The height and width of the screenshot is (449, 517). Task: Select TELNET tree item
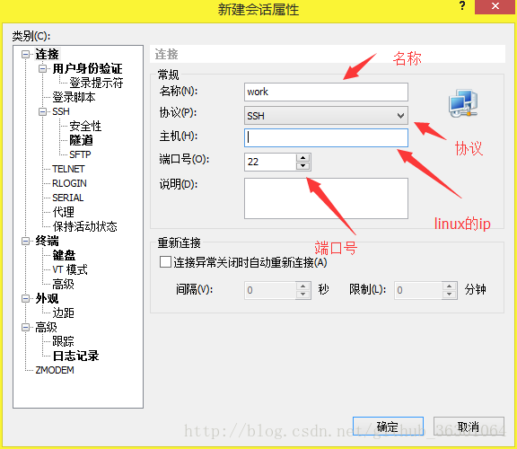[68, 169]
